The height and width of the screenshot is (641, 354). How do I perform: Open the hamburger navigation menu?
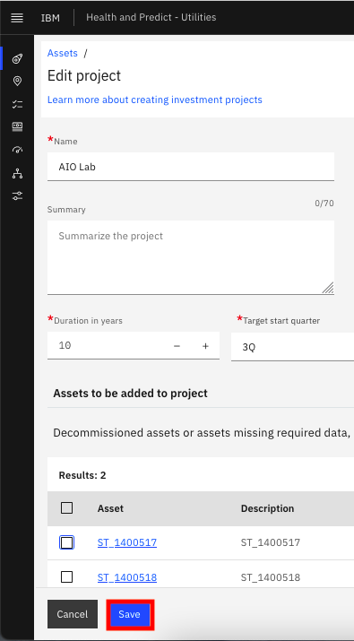click(x=17, y=18)
